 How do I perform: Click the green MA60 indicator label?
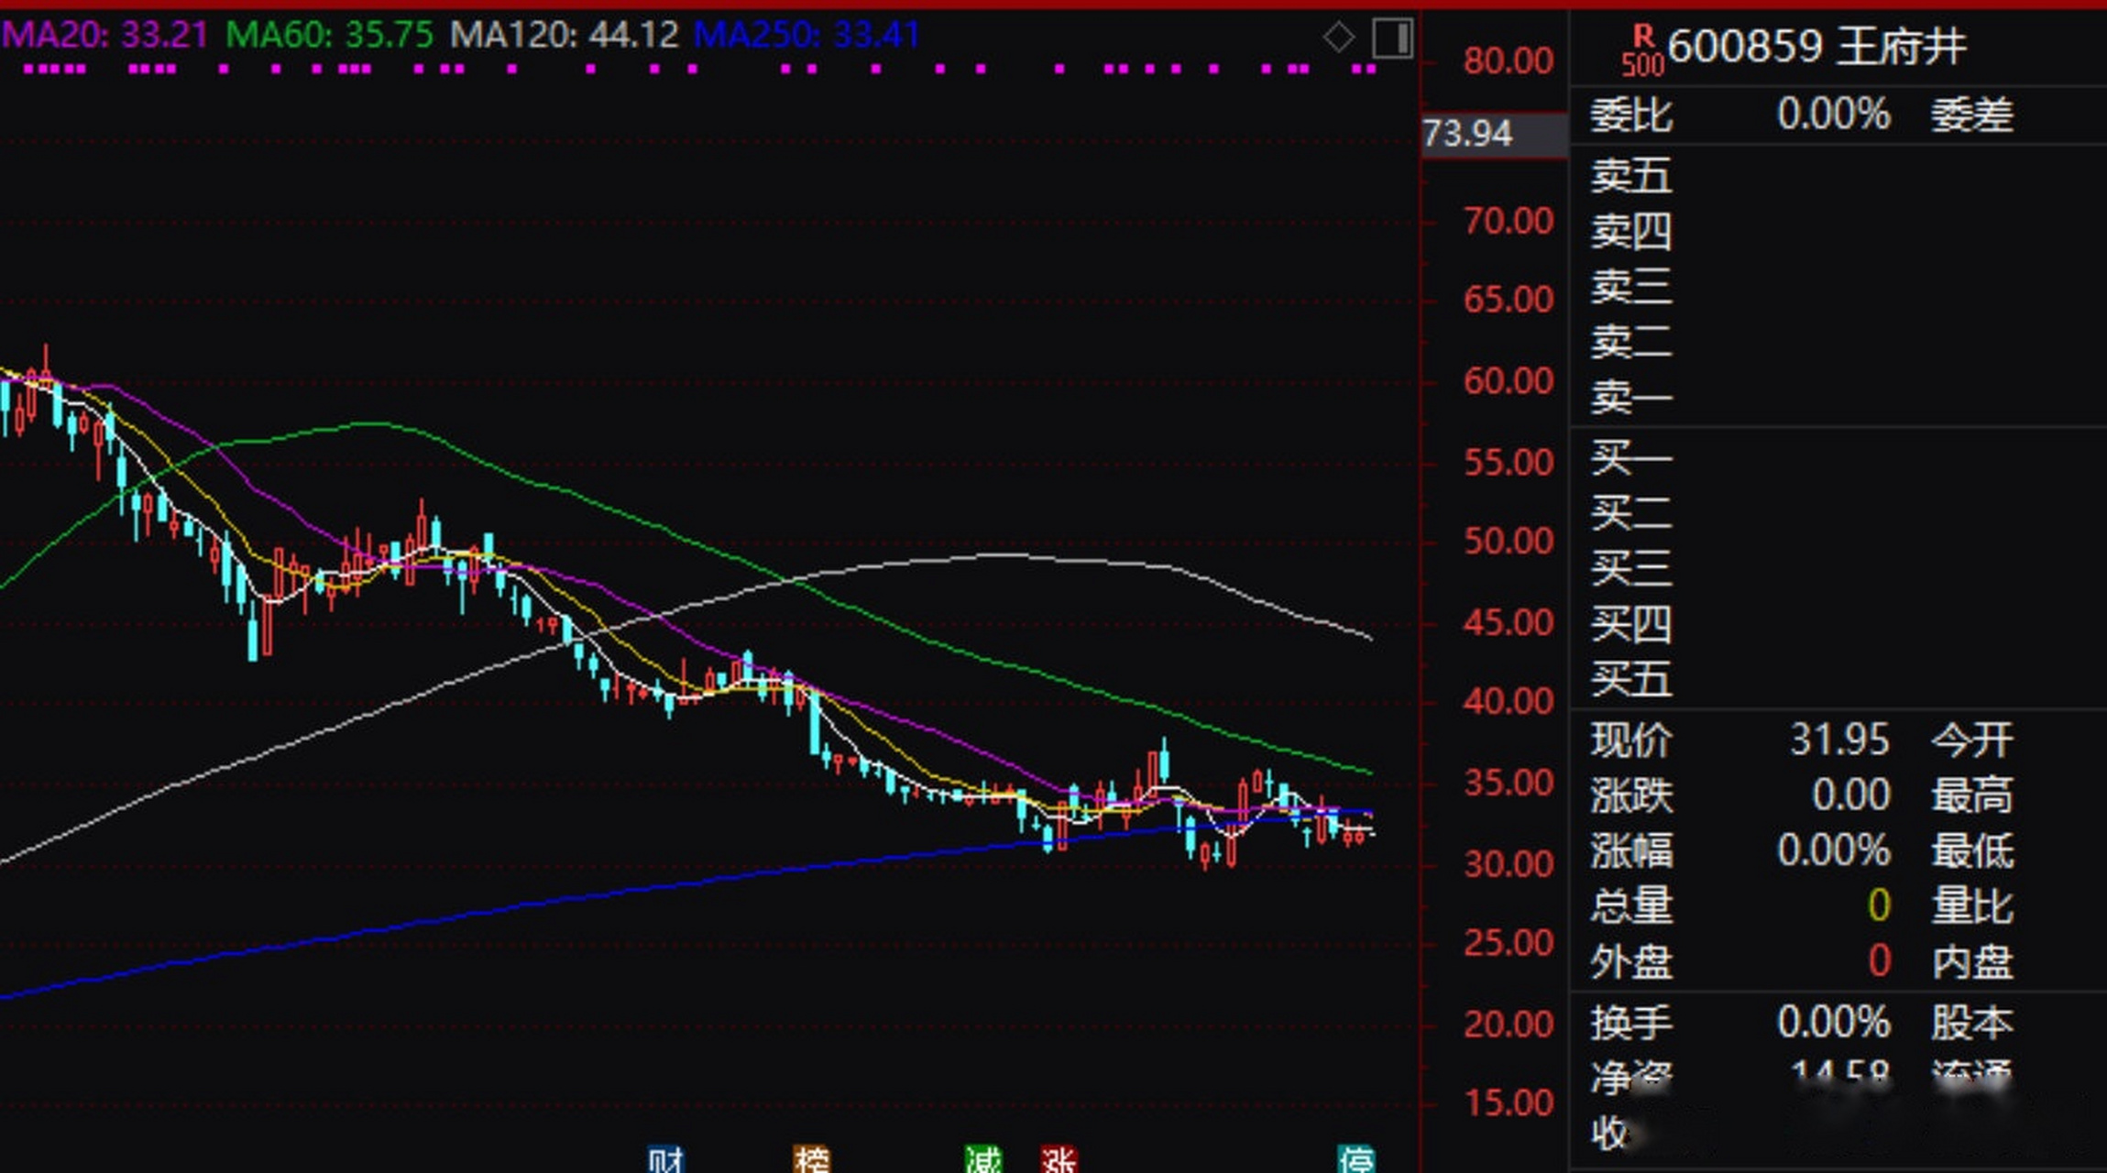point(329,35)
